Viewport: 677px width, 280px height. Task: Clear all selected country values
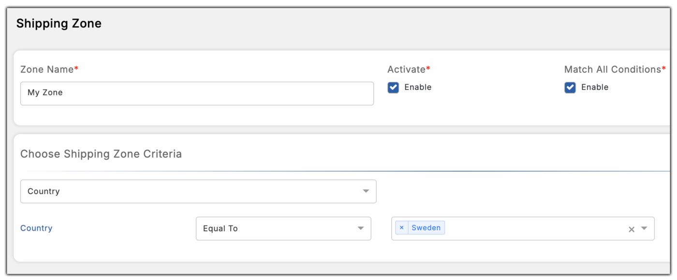coord(631,229)
